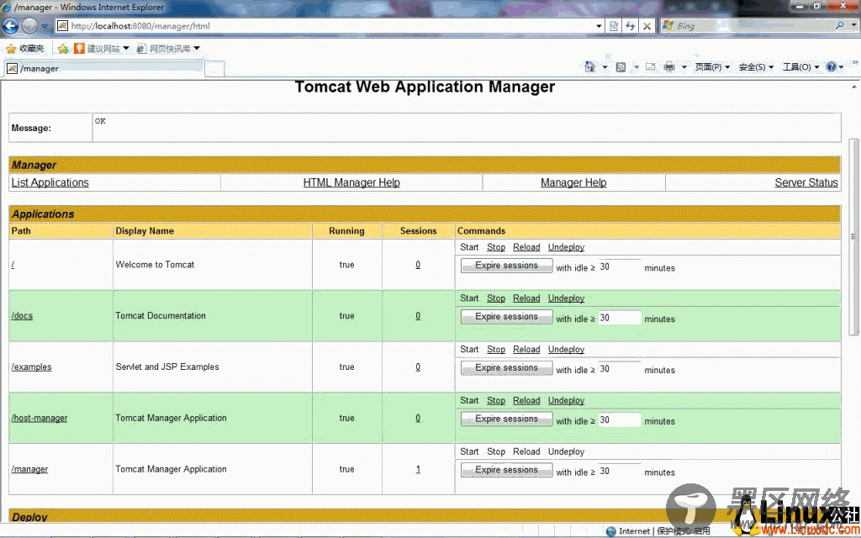Click Expire sessions for /manager row

click(x=506, y=470)
